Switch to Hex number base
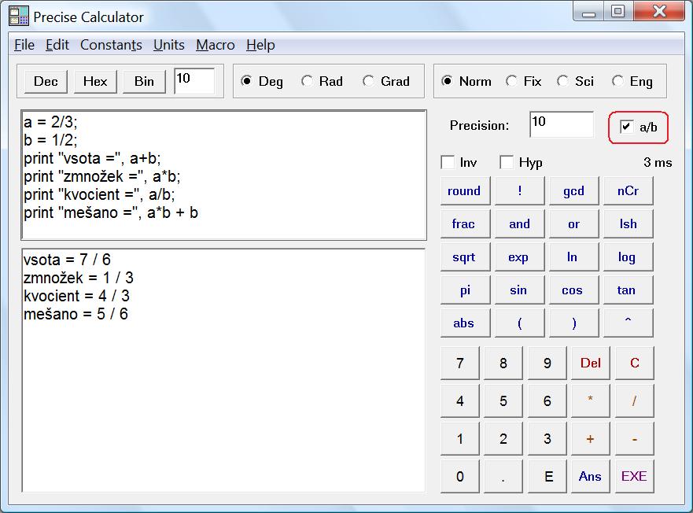Viewport: 693px width, 513px height. (95, 81)
